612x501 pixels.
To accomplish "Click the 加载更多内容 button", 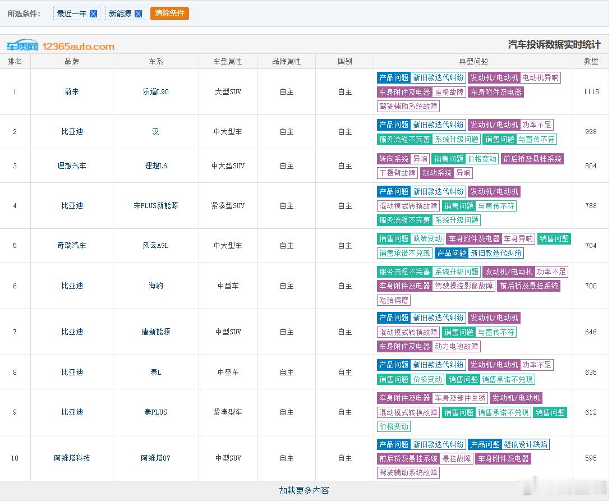I will (x=304, y=490).
